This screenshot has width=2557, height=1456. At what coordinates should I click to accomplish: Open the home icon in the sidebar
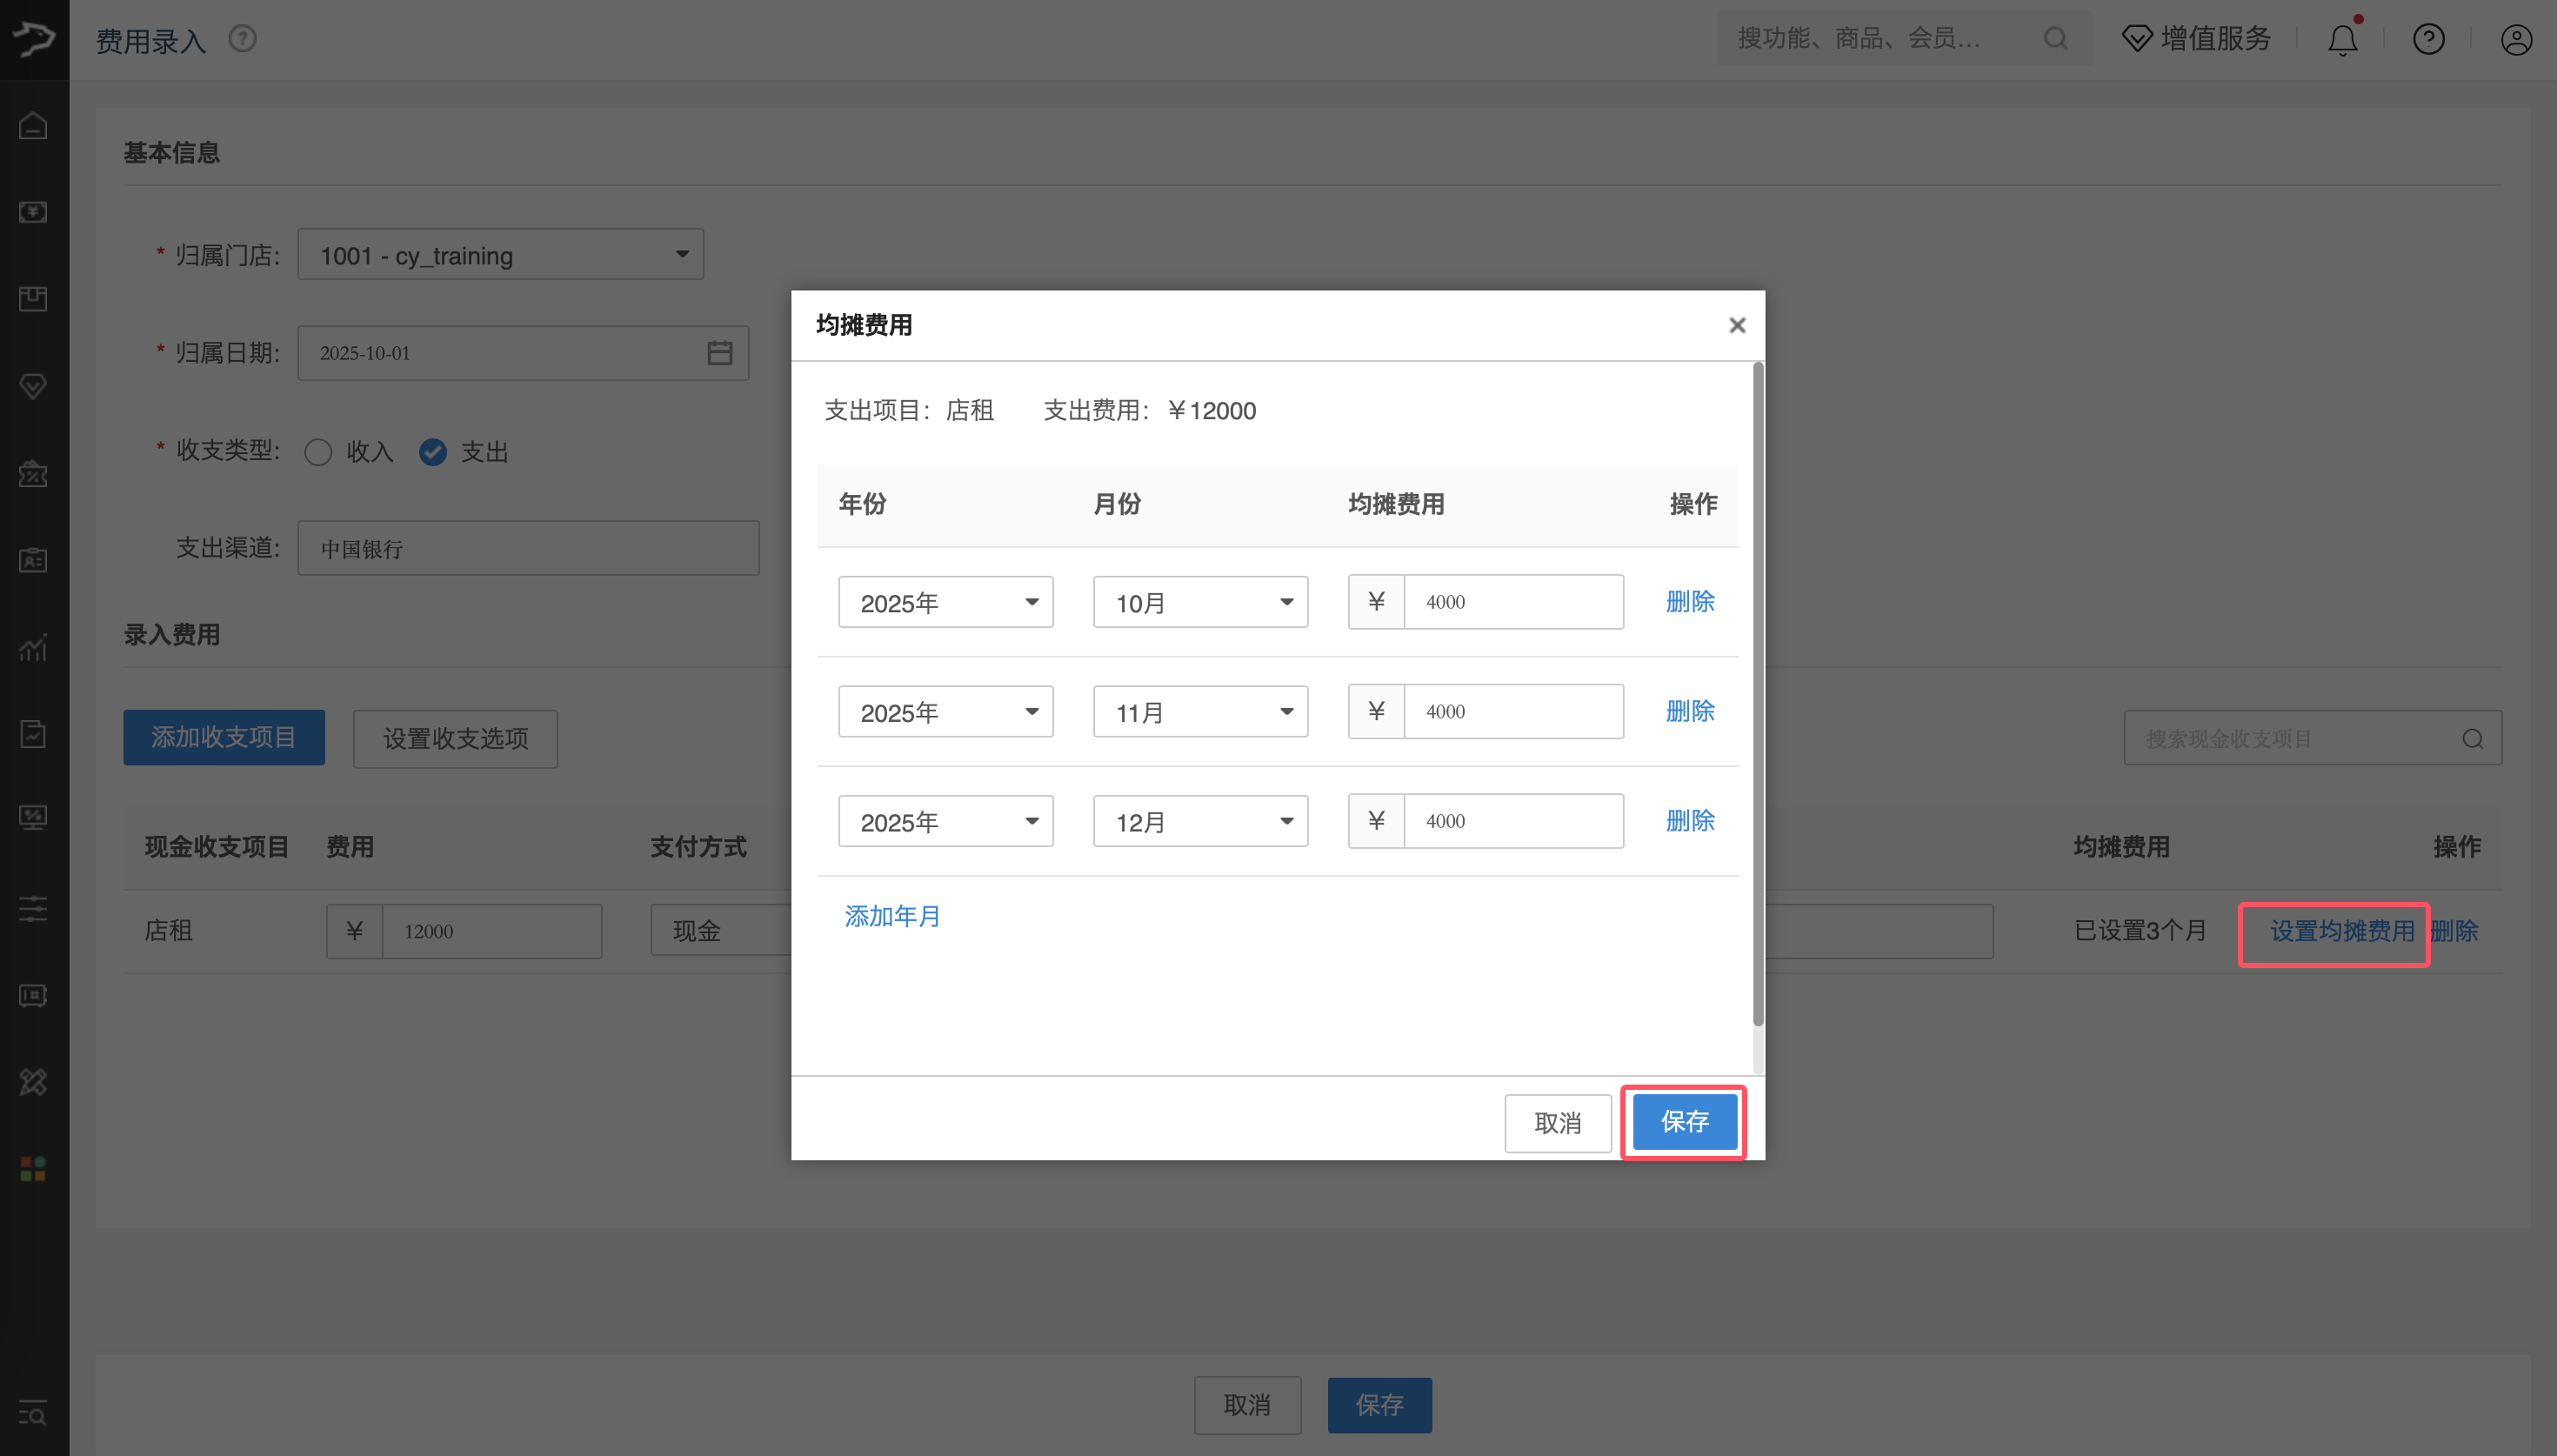(x=33, y=126)
